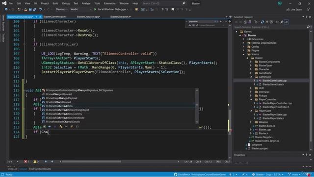Expand the References node
The width and height of the screenshot is (314, 177).
point(243,39)
